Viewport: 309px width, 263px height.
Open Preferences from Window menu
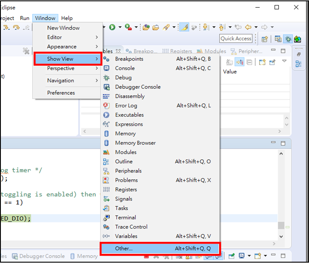(x=61, y=93)
